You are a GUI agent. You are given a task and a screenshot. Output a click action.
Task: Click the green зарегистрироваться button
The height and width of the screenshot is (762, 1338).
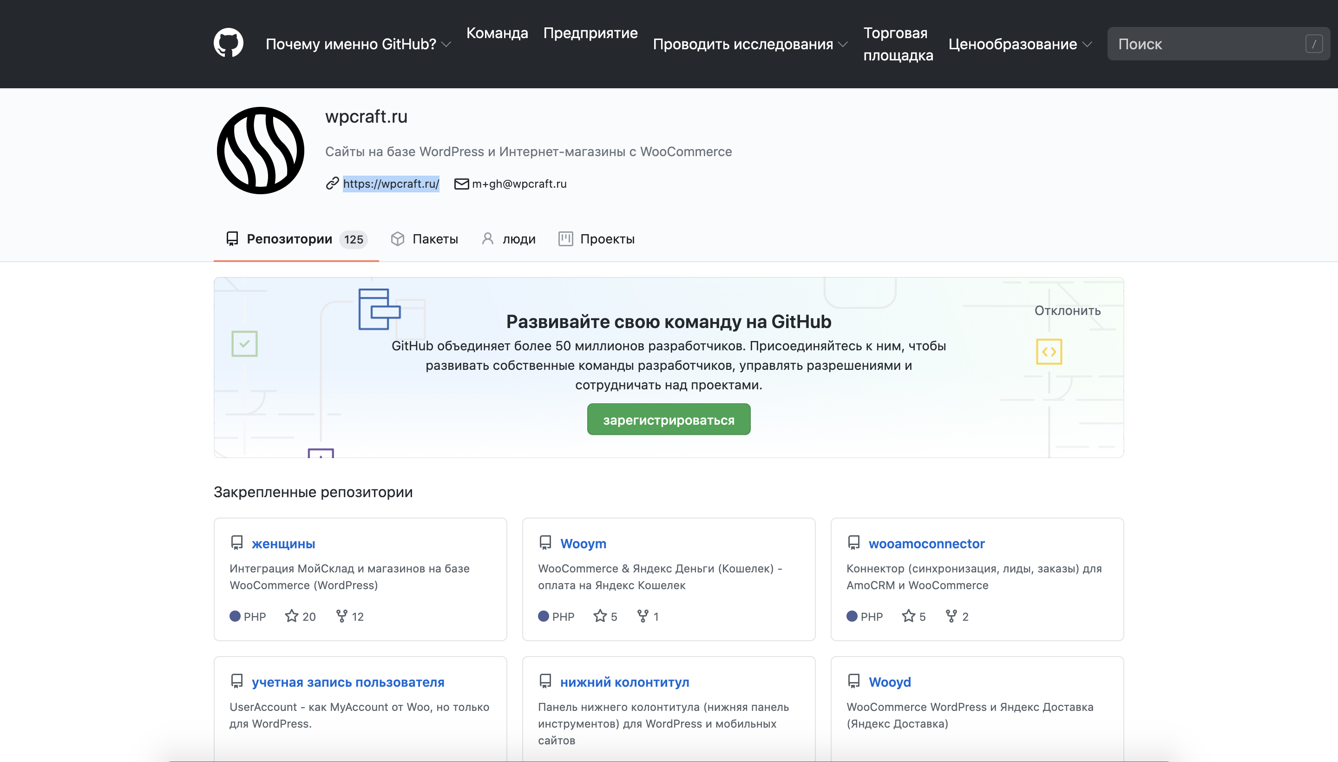tap(669, 419)
